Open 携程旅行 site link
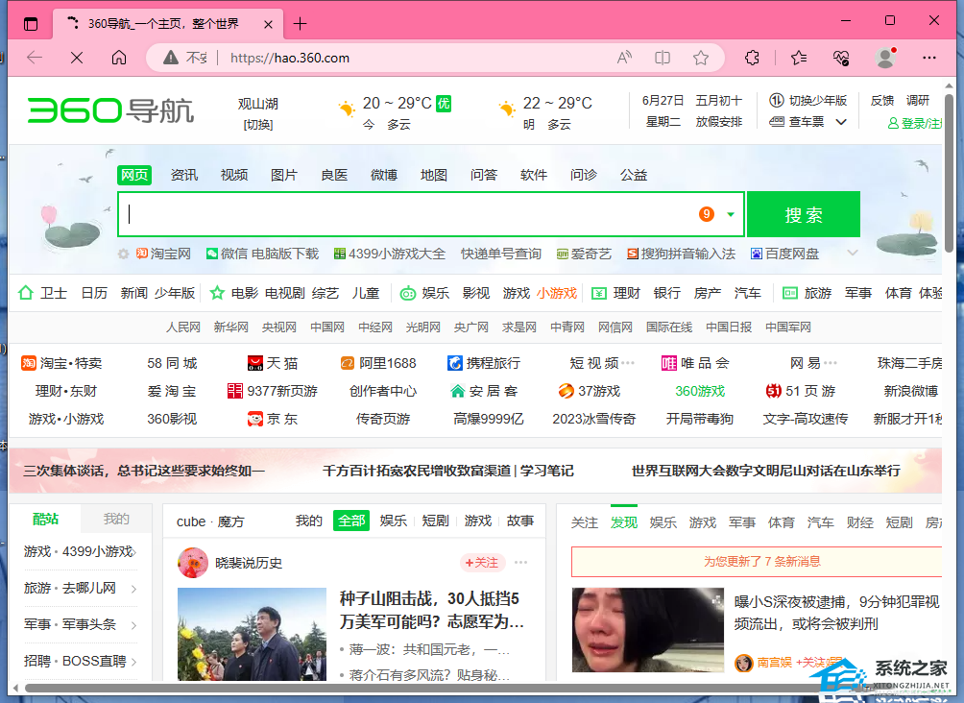This screenshot has width=964, height=703. click(484, 363)
